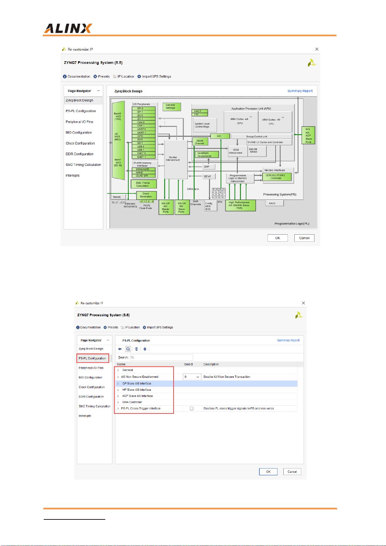Expand the DMA Controller tree row

pyautogui.click(x=118, y=402)
